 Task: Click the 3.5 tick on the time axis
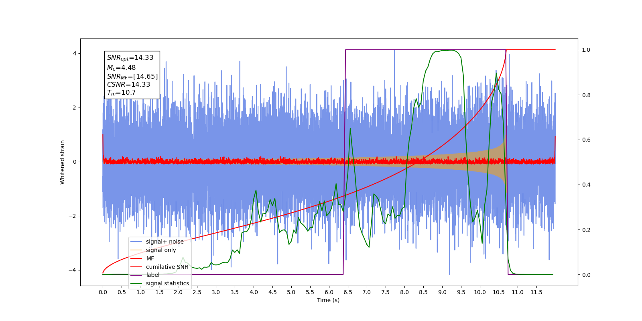point(235,292)
